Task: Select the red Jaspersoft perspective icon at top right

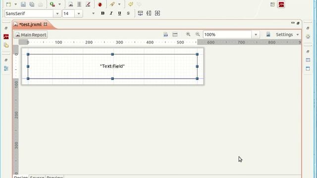Action: click(281, 4)
